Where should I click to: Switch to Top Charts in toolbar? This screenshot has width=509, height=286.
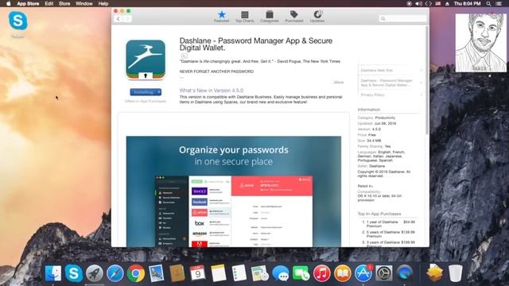pyautogui.click(x=245, y=16)
